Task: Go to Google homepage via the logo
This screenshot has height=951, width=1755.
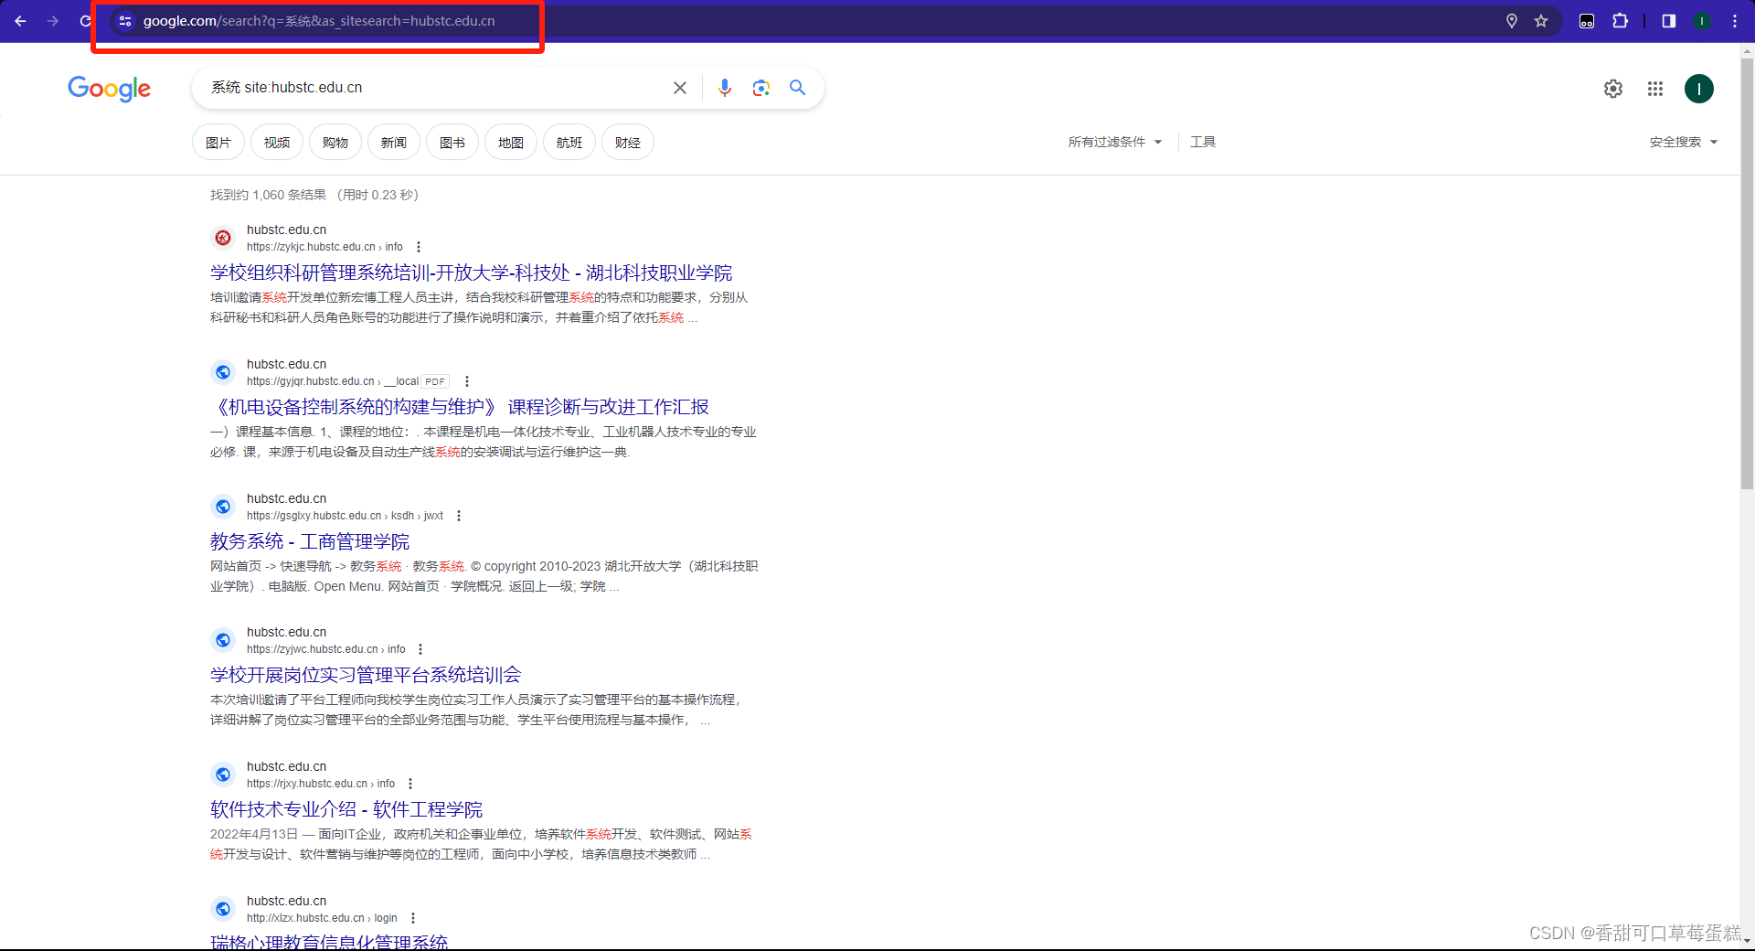Action: point(110,89)
